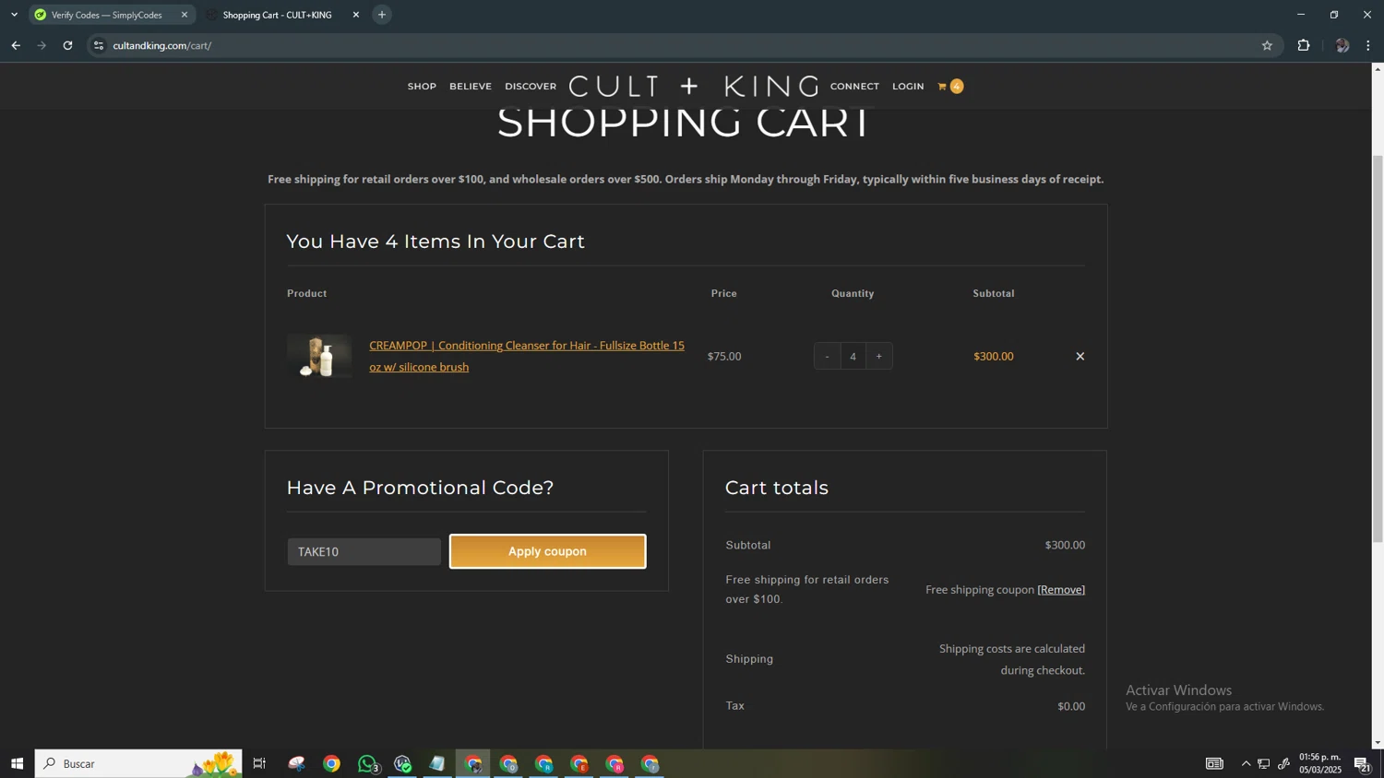The width and height of the screenshot is (1384, 778).
Task: View site information icon in address bar
Action: point(99,45)
